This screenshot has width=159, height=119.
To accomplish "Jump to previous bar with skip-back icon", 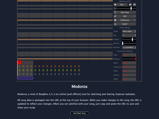I will (x=130, y=5).
